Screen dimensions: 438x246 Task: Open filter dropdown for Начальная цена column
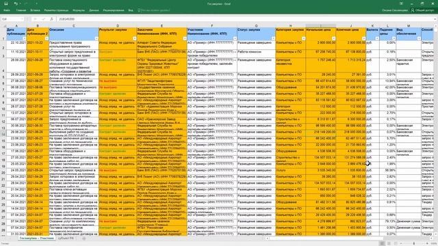(x=333, y=38)
